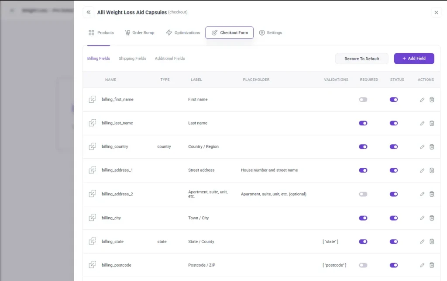Click the "Town / City" label cell
Screen dimensions: 447x281
click(199, 218)
